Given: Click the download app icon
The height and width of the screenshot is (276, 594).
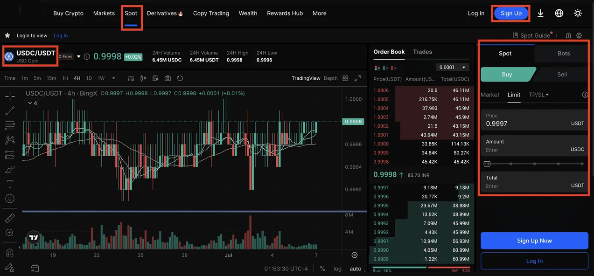Looking at the screenshot, I should coord(540,14).
